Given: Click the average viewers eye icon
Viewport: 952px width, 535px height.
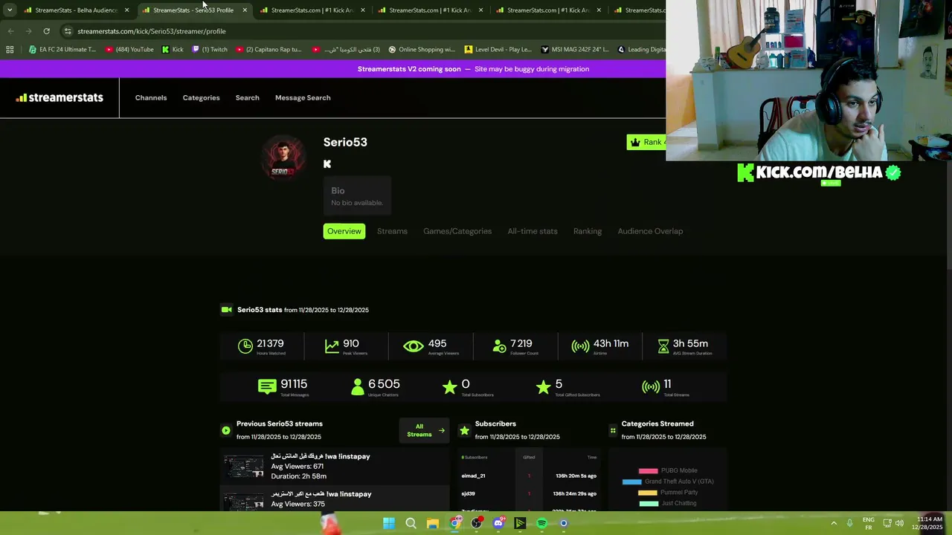Looking at the screenshot, I should point(414,346).
